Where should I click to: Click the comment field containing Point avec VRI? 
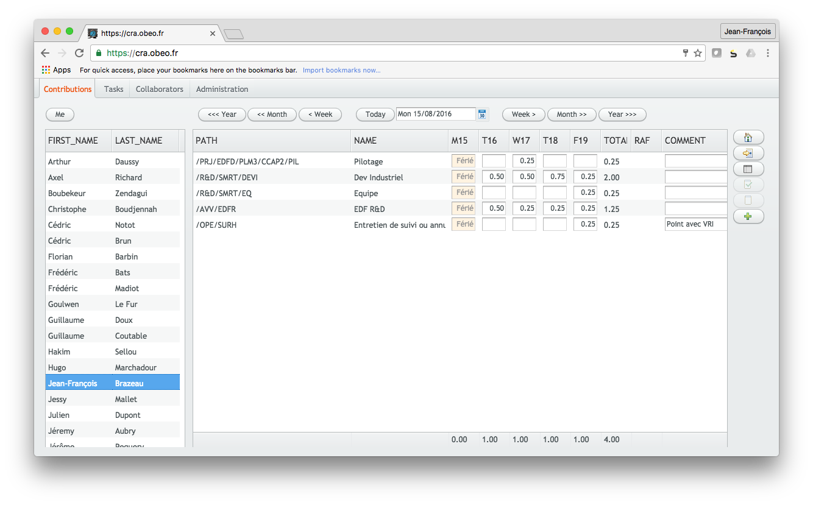(696, 225)
